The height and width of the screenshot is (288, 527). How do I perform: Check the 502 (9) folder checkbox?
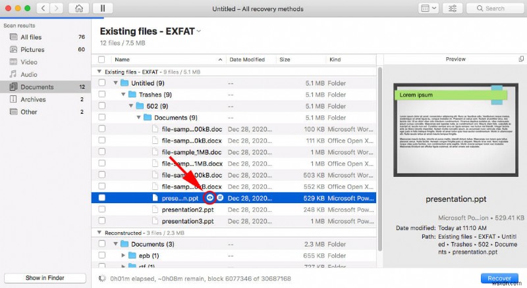102,106
